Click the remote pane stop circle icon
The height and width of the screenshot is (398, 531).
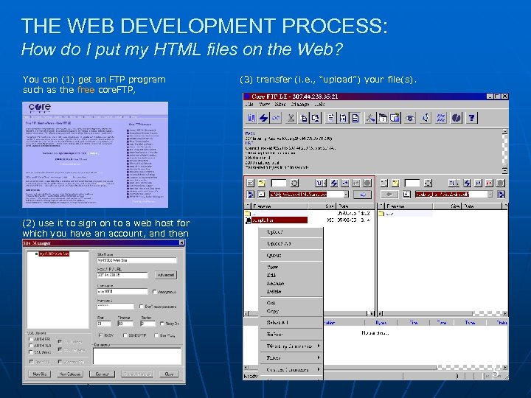coord(501,183)
